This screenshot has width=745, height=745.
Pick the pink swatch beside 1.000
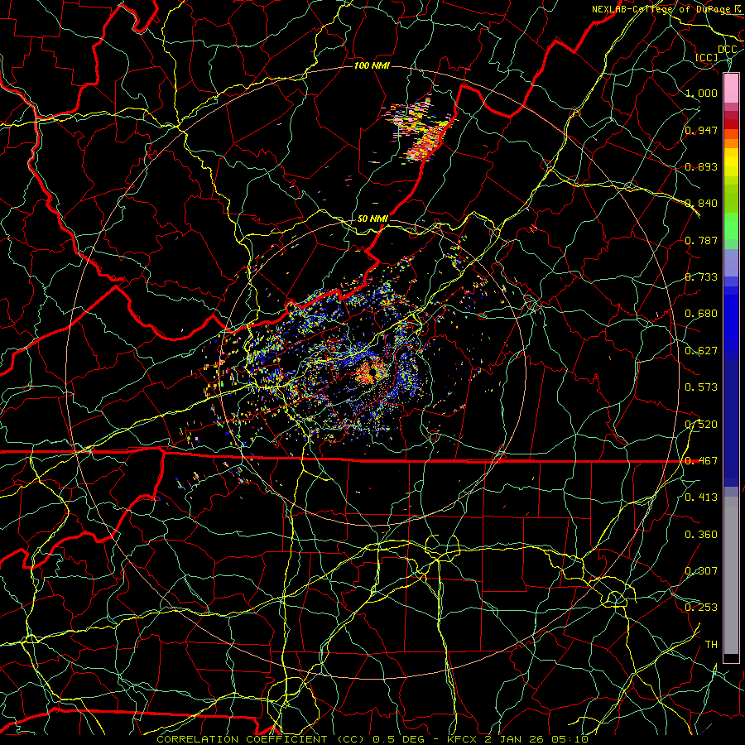point(731,88)
